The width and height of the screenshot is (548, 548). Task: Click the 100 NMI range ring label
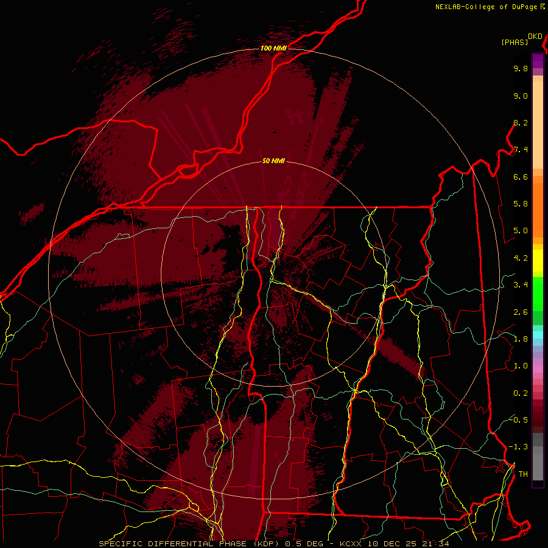click(273, 48)
